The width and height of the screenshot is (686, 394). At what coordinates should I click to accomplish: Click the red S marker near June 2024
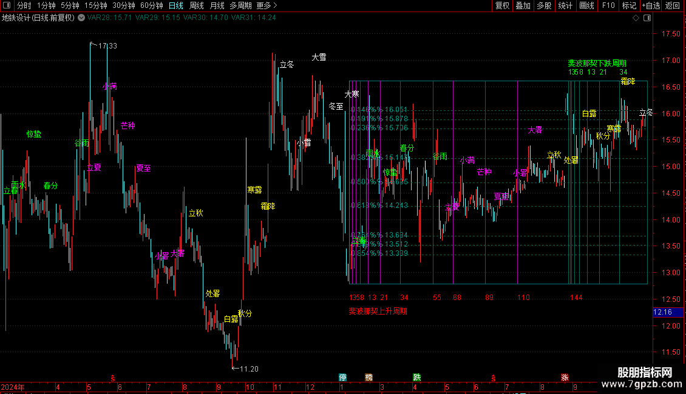click(x=113, y=378)
